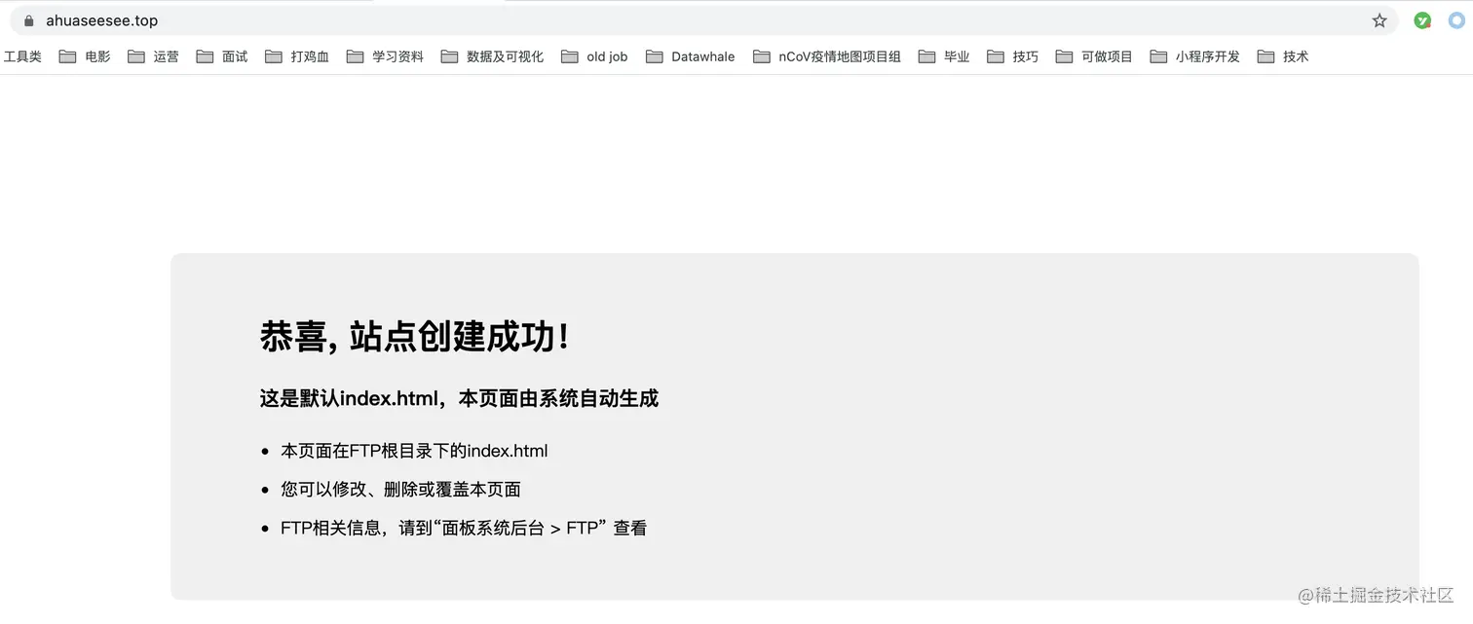Open the blue circle extension icon
The height and width of the screenshot is (624, 1473).
coord(1456,20)
